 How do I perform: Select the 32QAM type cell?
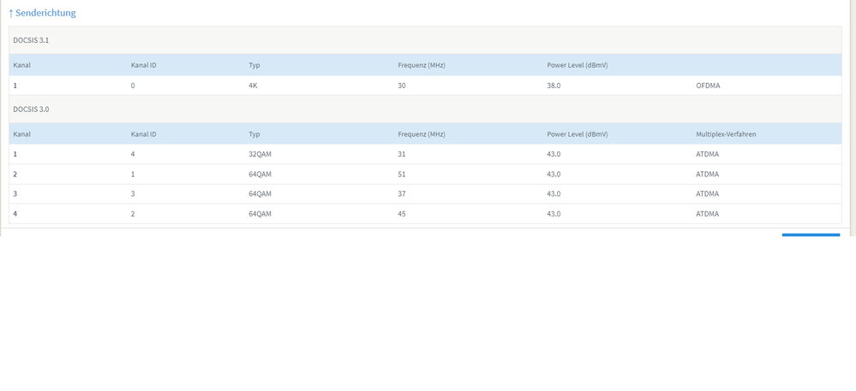pos(260,155)
